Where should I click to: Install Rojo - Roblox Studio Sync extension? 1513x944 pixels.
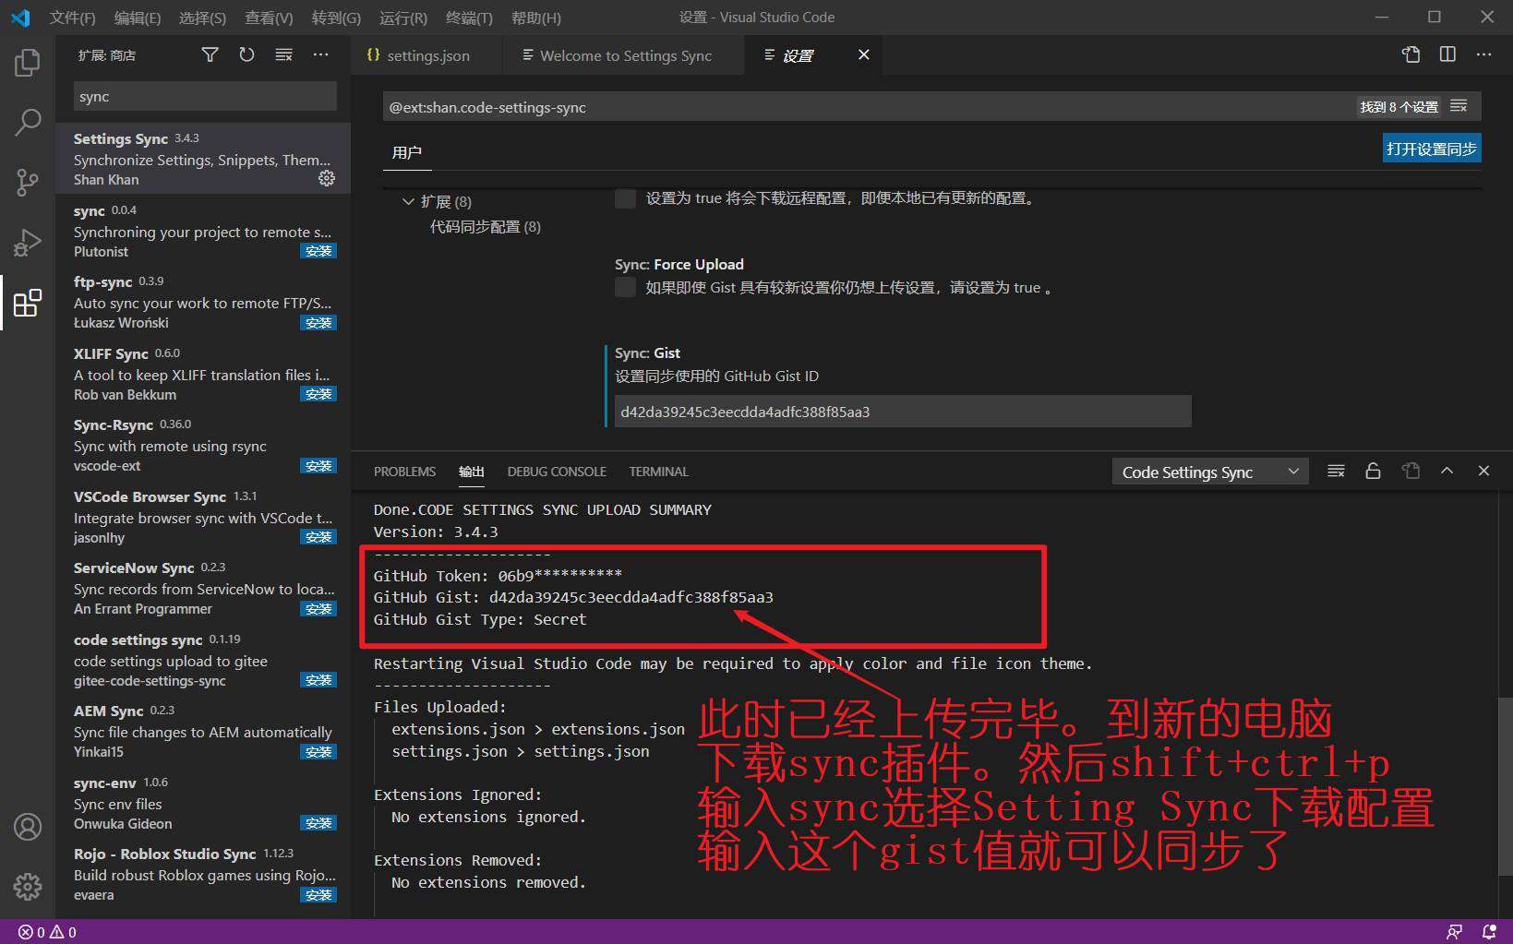pyautogui.click(x=318, y=895)
